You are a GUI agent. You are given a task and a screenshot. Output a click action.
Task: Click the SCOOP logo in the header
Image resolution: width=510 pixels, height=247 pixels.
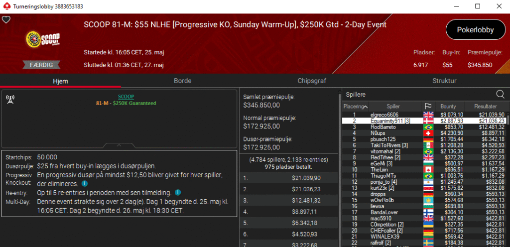click(x=43, y=39)
